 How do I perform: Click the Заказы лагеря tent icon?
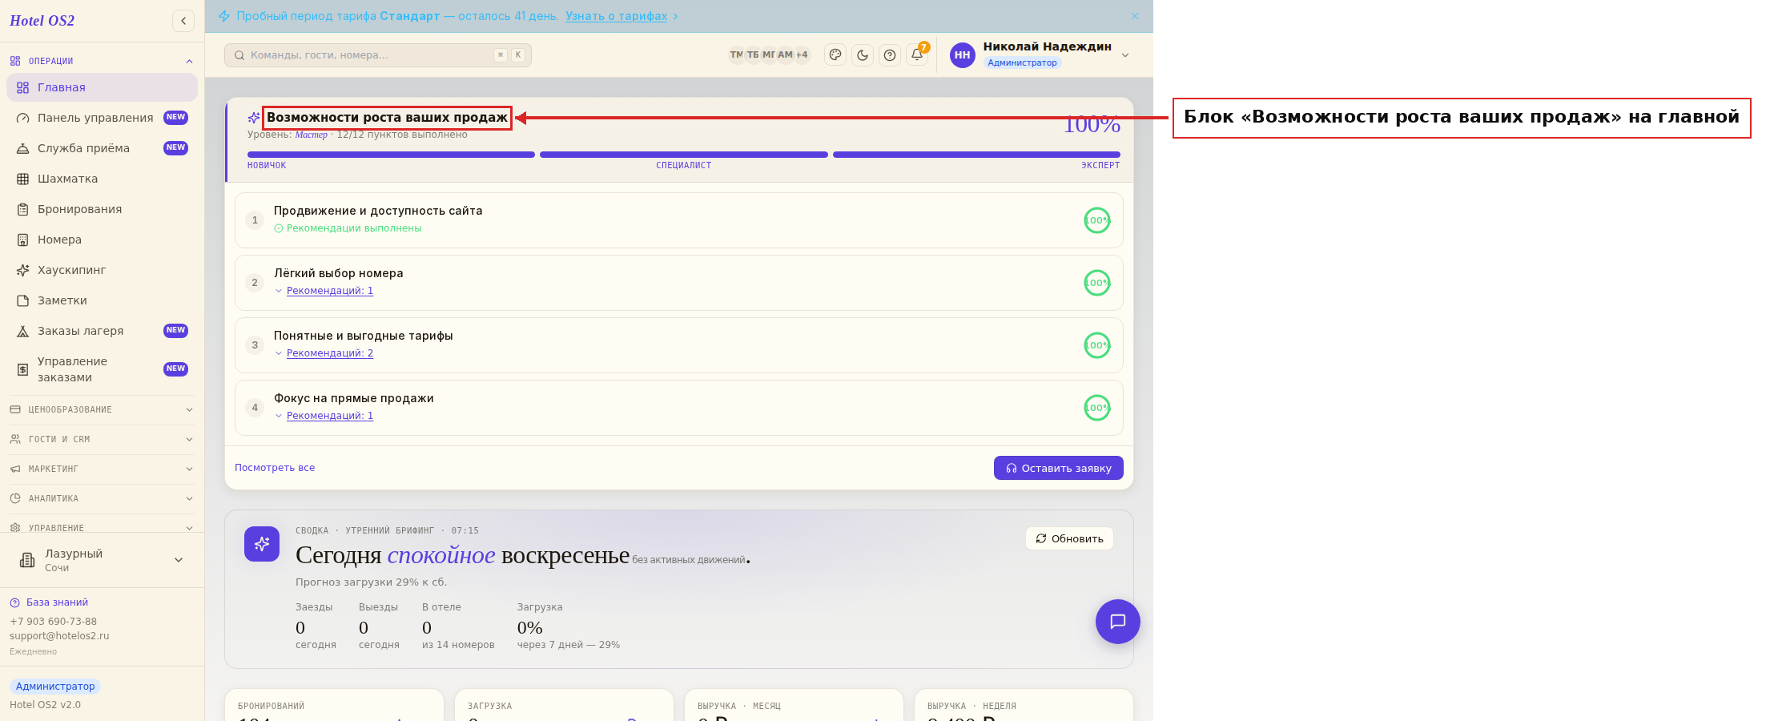pyautogui.click(x=23, y=331)
